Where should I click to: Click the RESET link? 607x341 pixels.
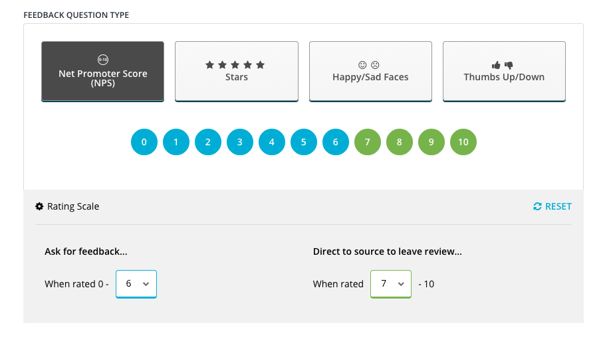552,206
